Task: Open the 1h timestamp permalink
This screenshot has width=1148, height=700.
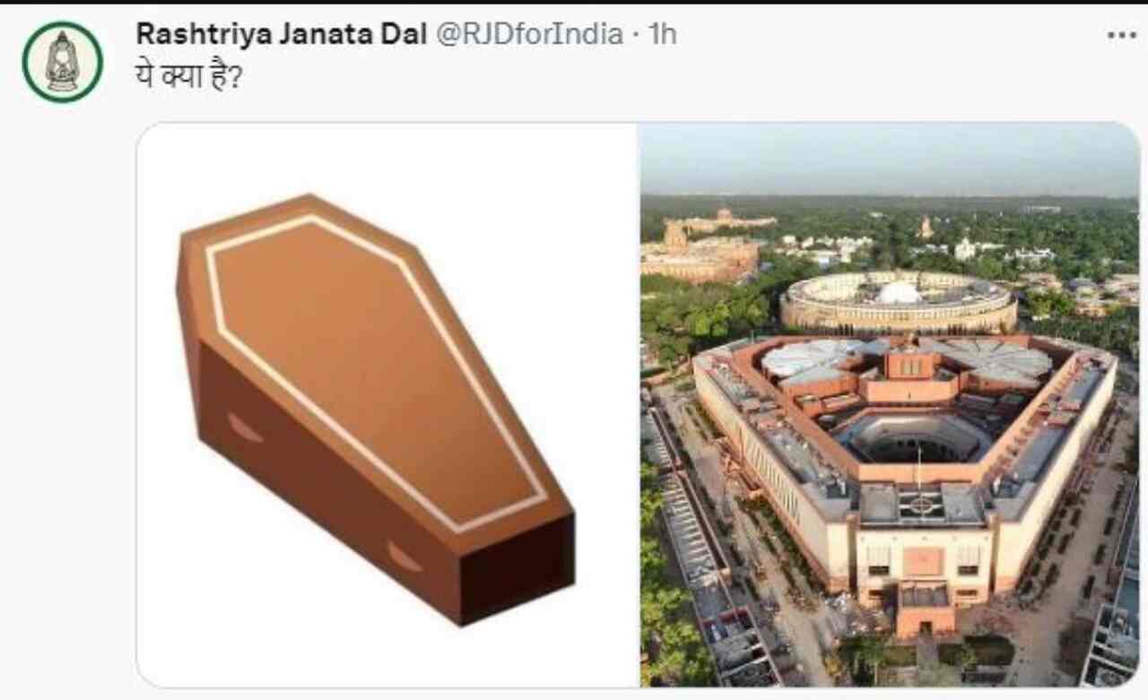Action: pos(662,34)
